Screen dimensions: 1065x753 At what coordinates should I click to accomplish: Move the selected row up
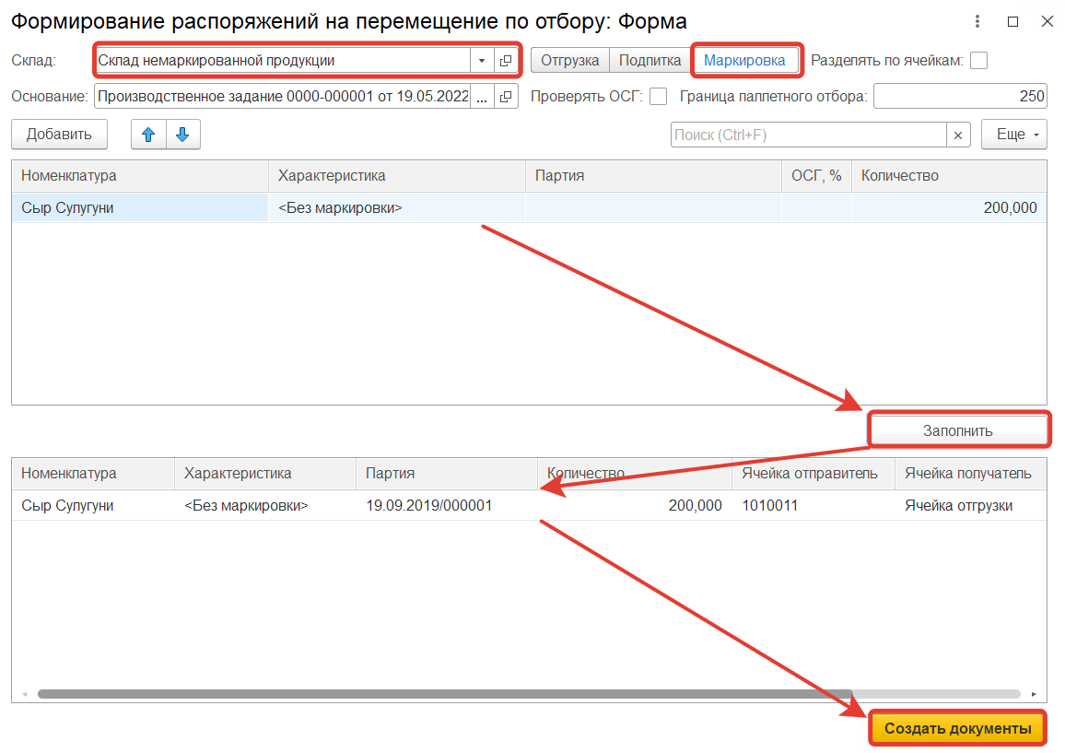[x=148, y=135]
